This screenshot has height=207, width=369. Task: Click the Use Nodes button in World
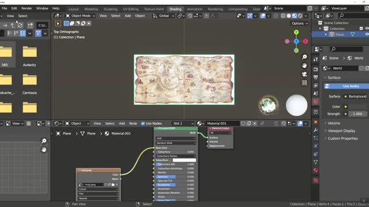tap(347, 86)
